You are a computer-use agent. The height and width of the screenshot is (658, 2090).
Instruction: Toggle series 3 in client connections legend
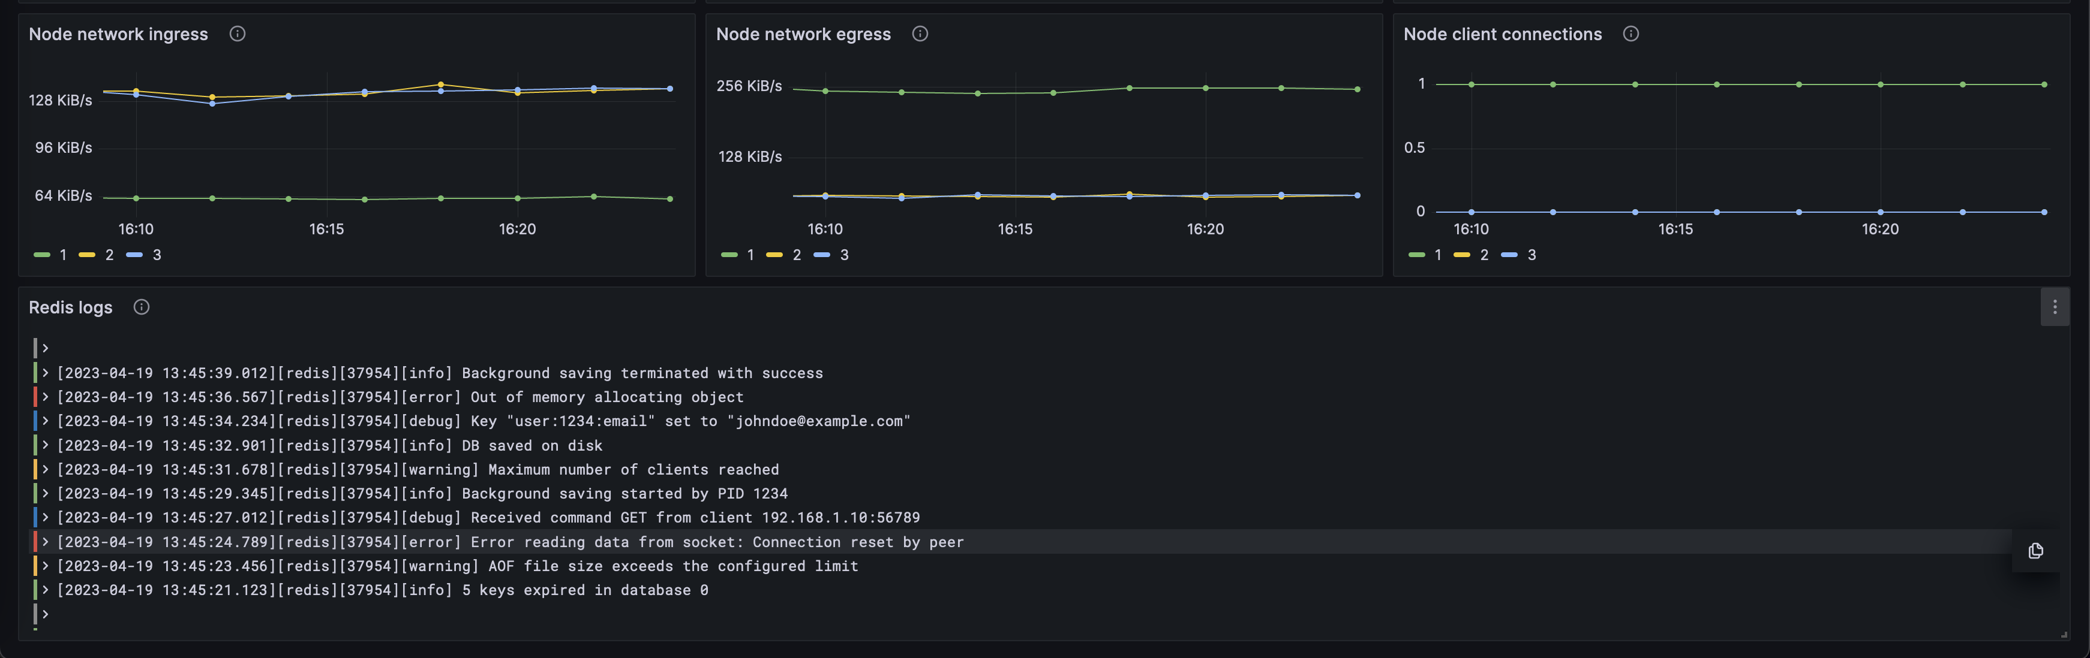point(1531,255)
